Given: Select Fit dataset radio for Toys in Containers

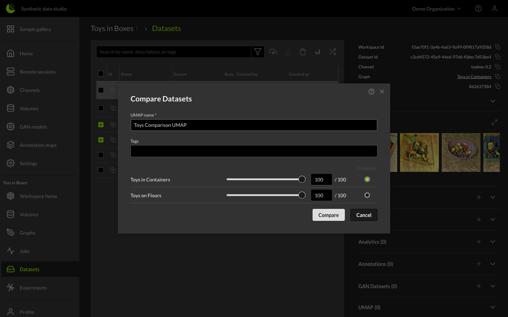Looking at the screenshot, I should click(367, 179).
